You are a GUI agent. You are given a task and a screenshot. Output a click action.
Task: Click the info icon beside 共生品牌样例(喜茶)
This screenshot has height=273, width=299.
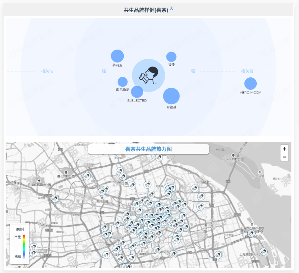click(x=171, y=8)
